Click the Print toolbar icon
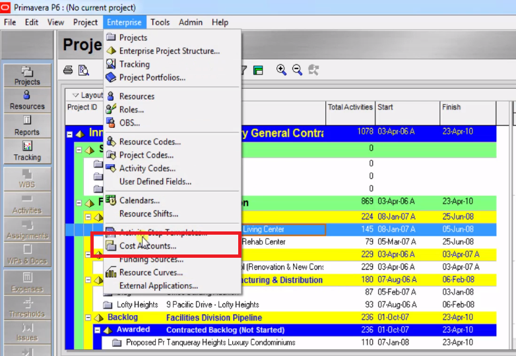 click(x=68, y=70)
